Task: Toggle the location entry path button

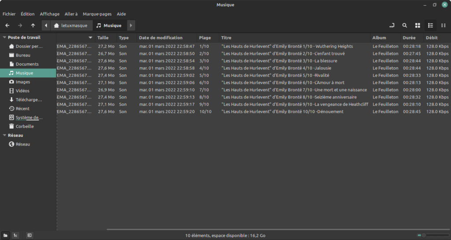Action: pyautogui.click(x=392, y=25)
